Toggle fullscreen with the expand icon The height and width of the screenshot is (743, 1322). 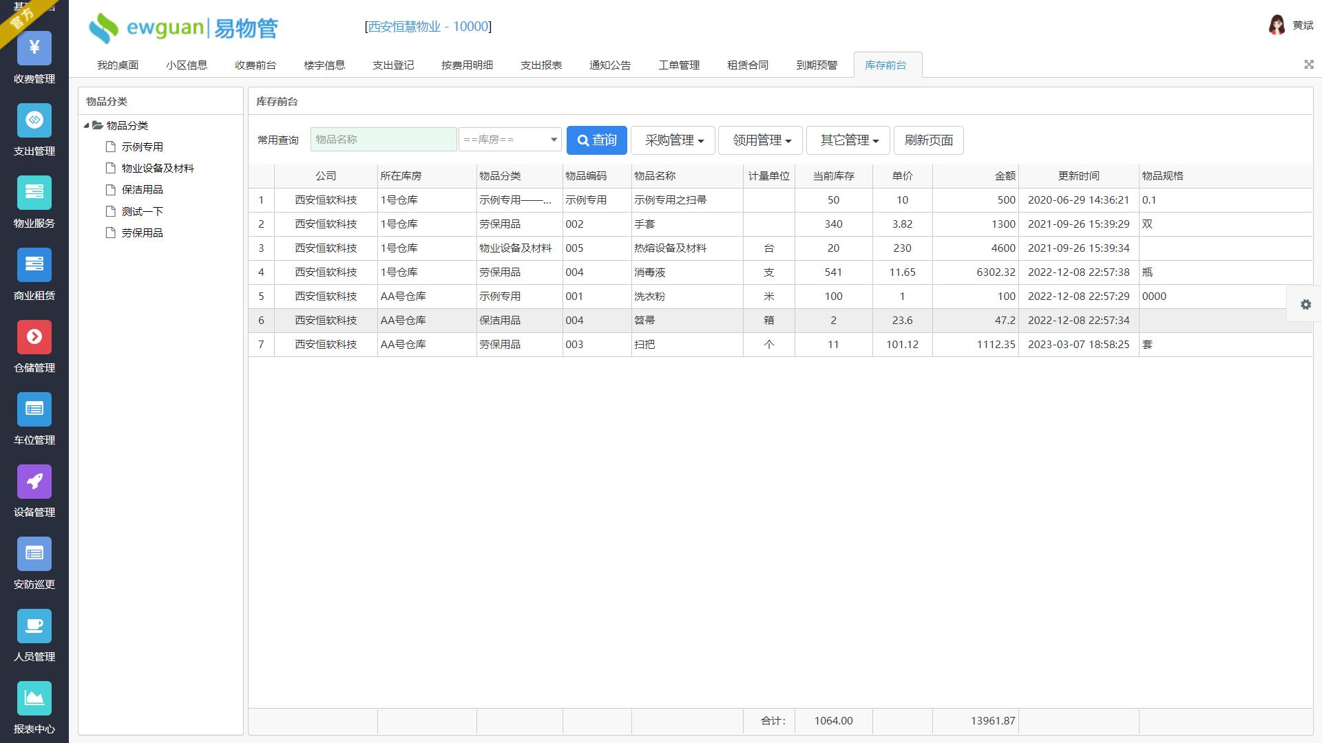coord(1308,64)
